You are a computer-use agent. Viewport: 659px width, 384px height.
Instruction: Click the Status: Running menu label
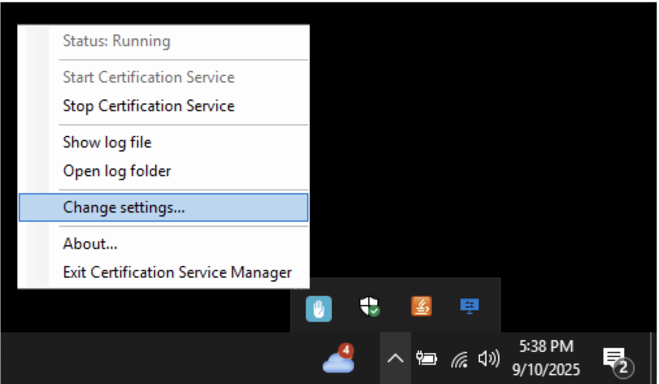tap(116, 41)
